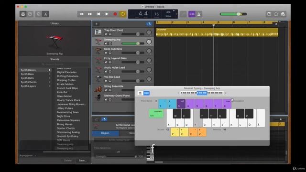Mute the Deep Sub Bass track
The width and height of the screenshot is (306, 172).
pos(106,53)
